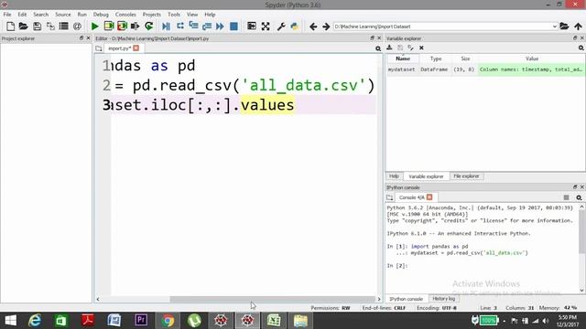Screen dimensions: 586x329
Task: Re-run the last script
Action: (x=148, y=27)
